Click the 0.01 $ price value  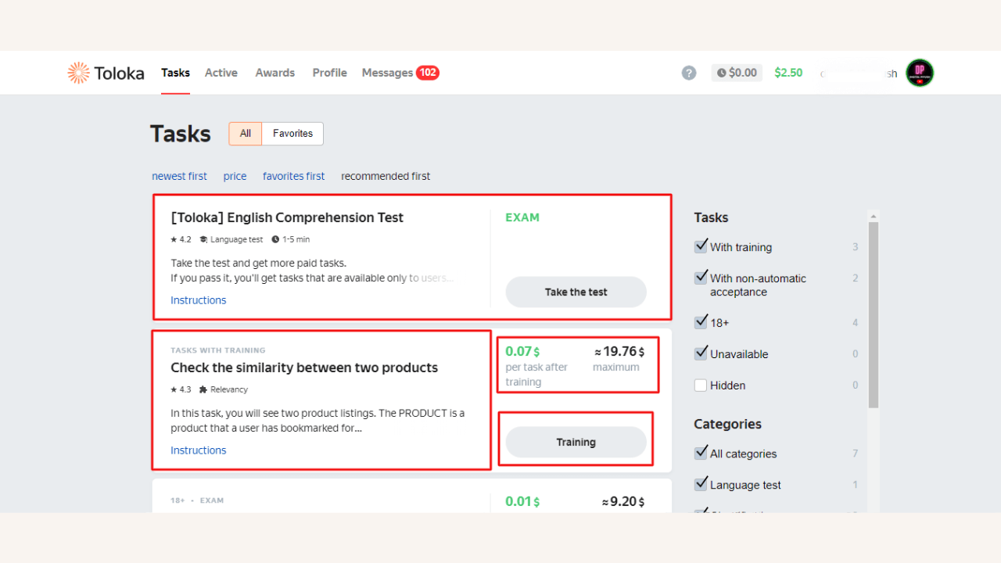522,501
